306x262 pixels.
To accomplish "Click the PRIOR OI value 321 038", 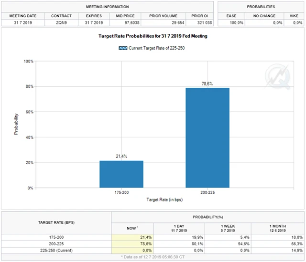I will coord(196,23).
